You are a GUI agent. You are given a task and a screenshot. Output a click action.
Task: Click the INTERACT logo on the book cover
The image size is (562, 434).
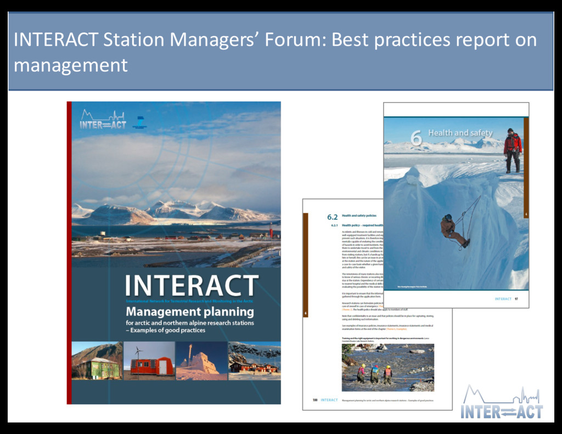pyautogui.click(x=103, y=120)
